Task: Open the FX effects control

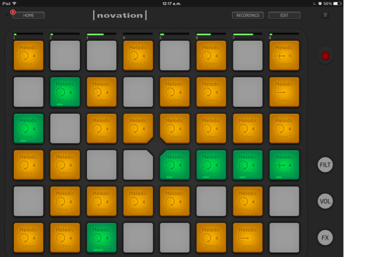Action: click(x=325, y=237)
